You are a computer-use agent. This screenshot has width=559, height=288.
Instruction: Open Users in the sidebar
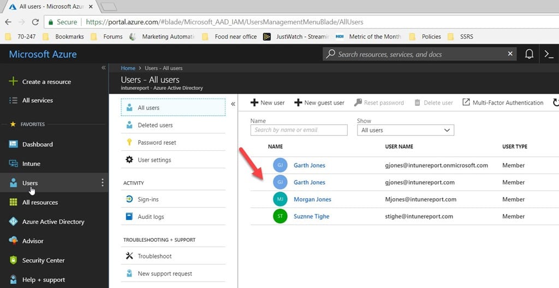pyautogui.click(x=30, y=183)
